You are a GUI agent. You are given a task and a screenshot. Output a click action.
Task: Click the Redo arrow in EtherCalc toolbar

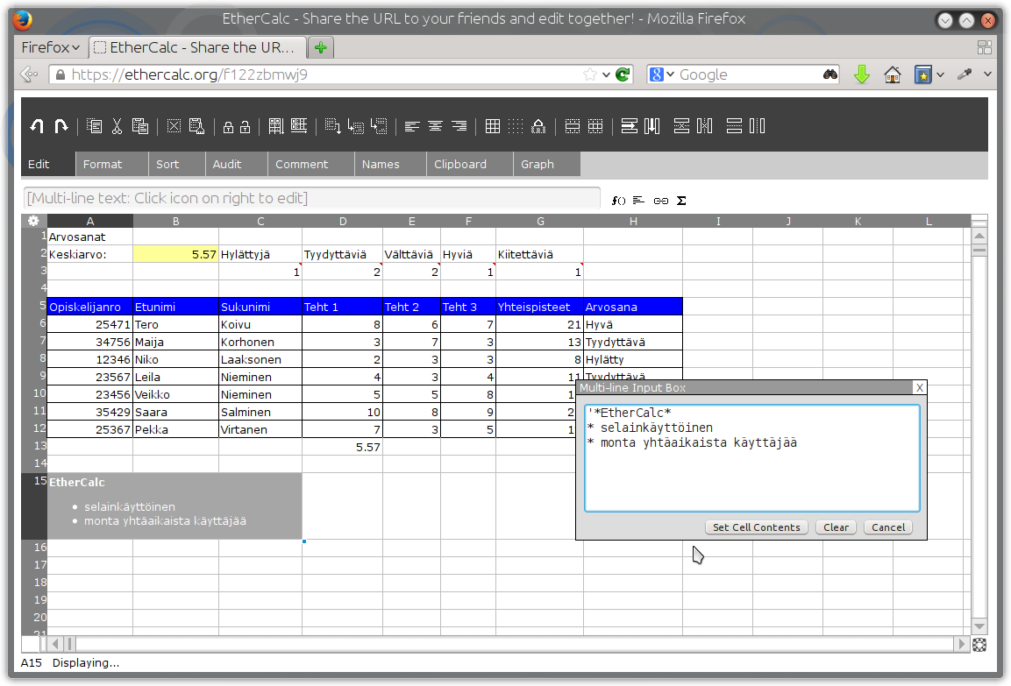click(x=61, y=126)
